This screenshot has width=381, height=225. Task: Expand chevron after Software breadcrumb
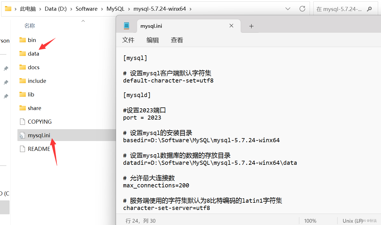coord(102,9)
